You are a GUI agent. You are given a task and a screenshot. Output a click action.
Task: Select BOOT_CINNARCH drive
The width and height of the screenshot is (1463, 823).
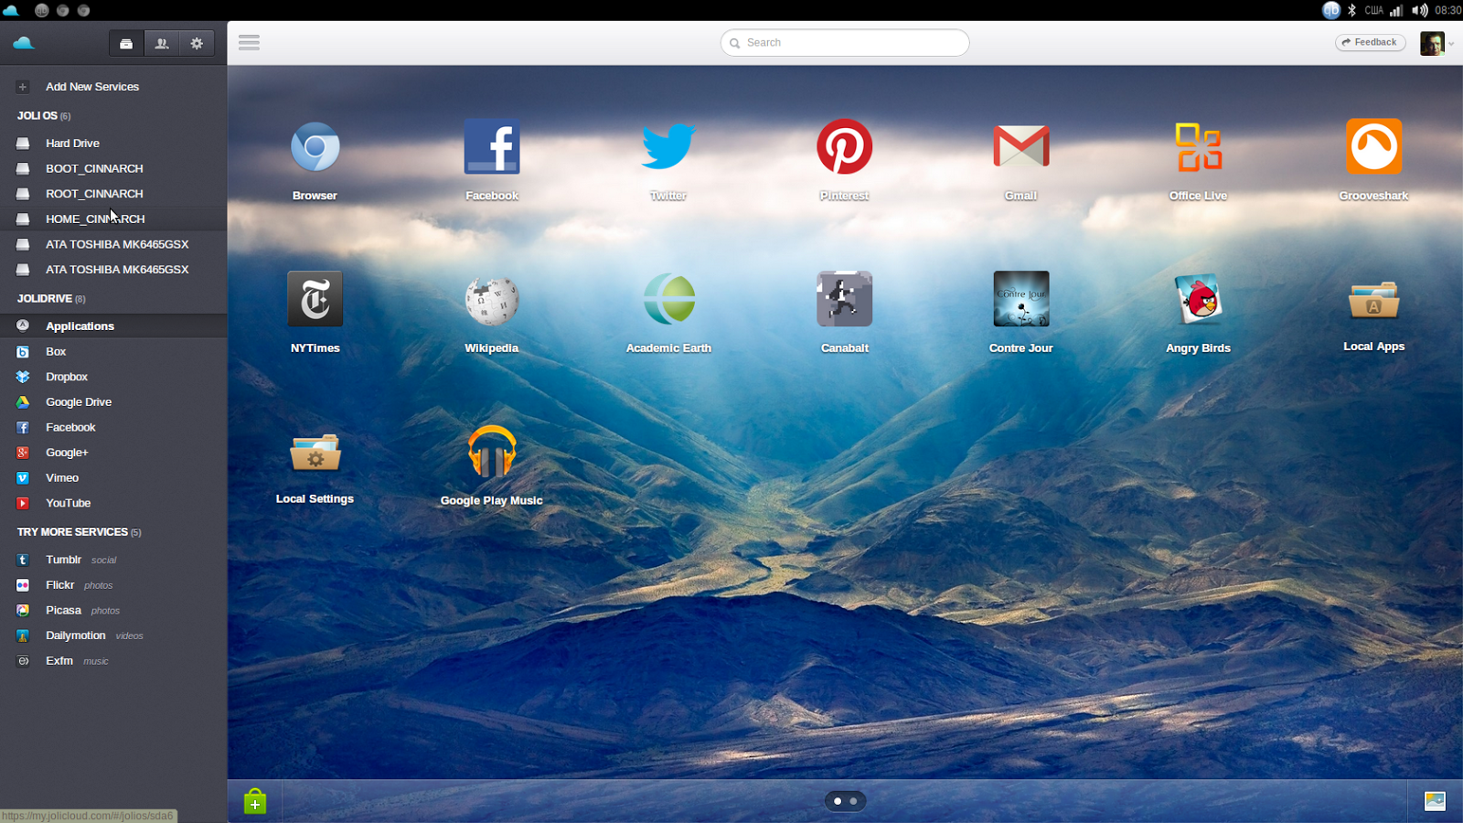click(x=113, y=169)
